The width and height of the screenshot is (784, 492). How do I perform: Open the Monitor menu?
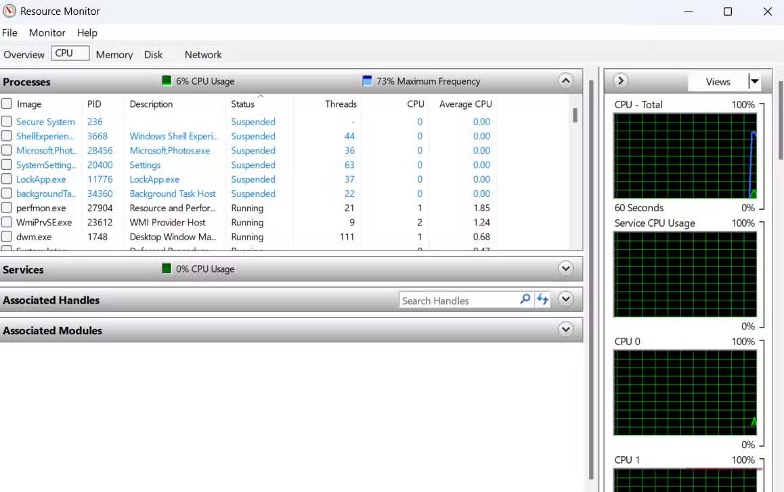click(47, 32)
